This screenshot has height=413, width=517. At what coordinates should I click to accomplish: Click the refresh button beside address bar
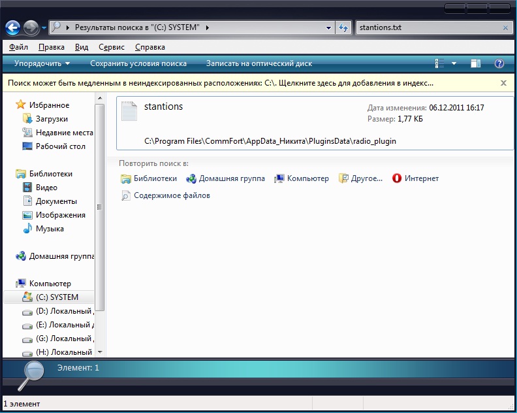[343, 28]
